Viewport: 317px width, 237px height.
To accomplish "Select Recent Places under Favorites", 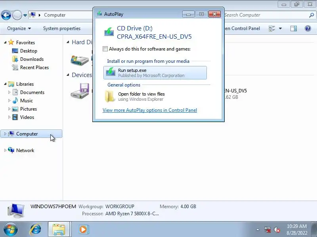I will [34, 67].
